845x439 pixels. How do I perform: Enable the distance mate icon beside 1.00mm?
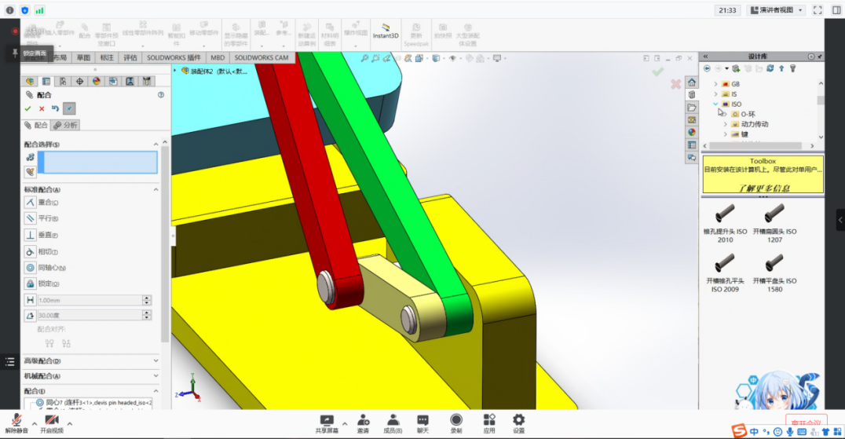tap(30, 300)
